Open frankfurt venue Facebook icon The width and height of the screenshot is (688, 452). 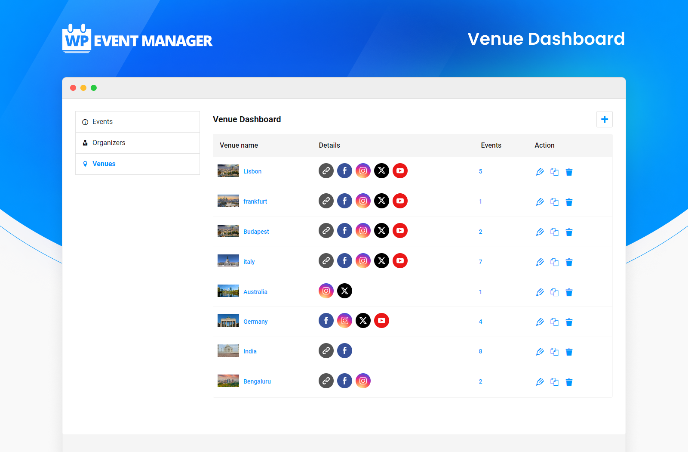coord(344,201)
